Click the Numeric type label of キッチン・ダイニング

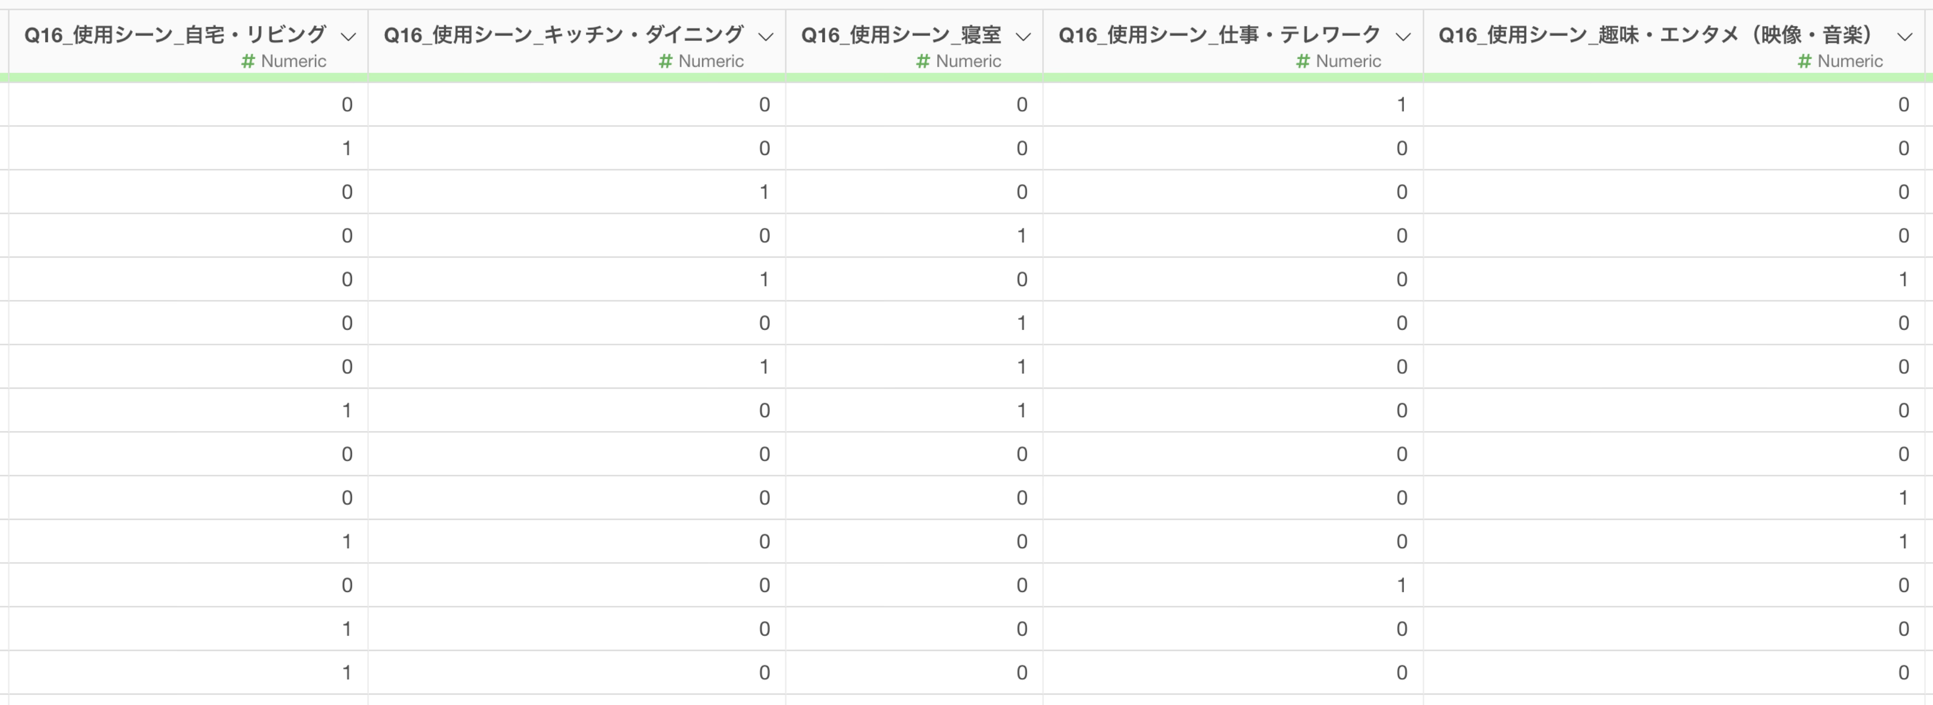711,61
